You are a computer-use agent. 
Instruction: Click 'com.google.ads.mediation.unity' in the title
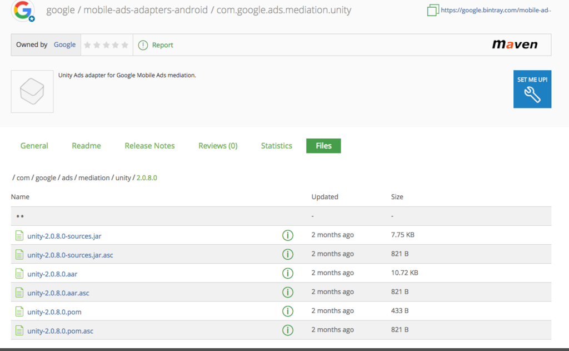click(x=284, y=10)
